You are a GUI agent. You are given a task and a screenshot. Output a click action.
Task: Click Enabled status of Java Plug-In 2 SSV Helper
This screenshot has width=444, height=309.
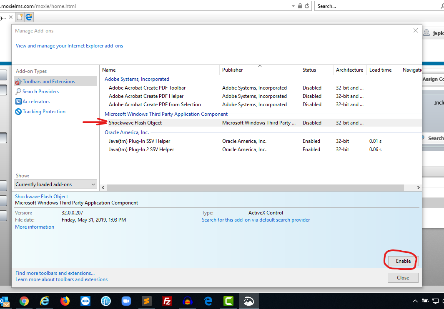[x=311, y=150]
